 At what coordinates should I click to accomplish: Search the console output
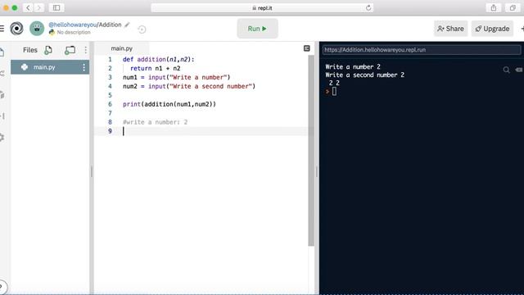506,70
